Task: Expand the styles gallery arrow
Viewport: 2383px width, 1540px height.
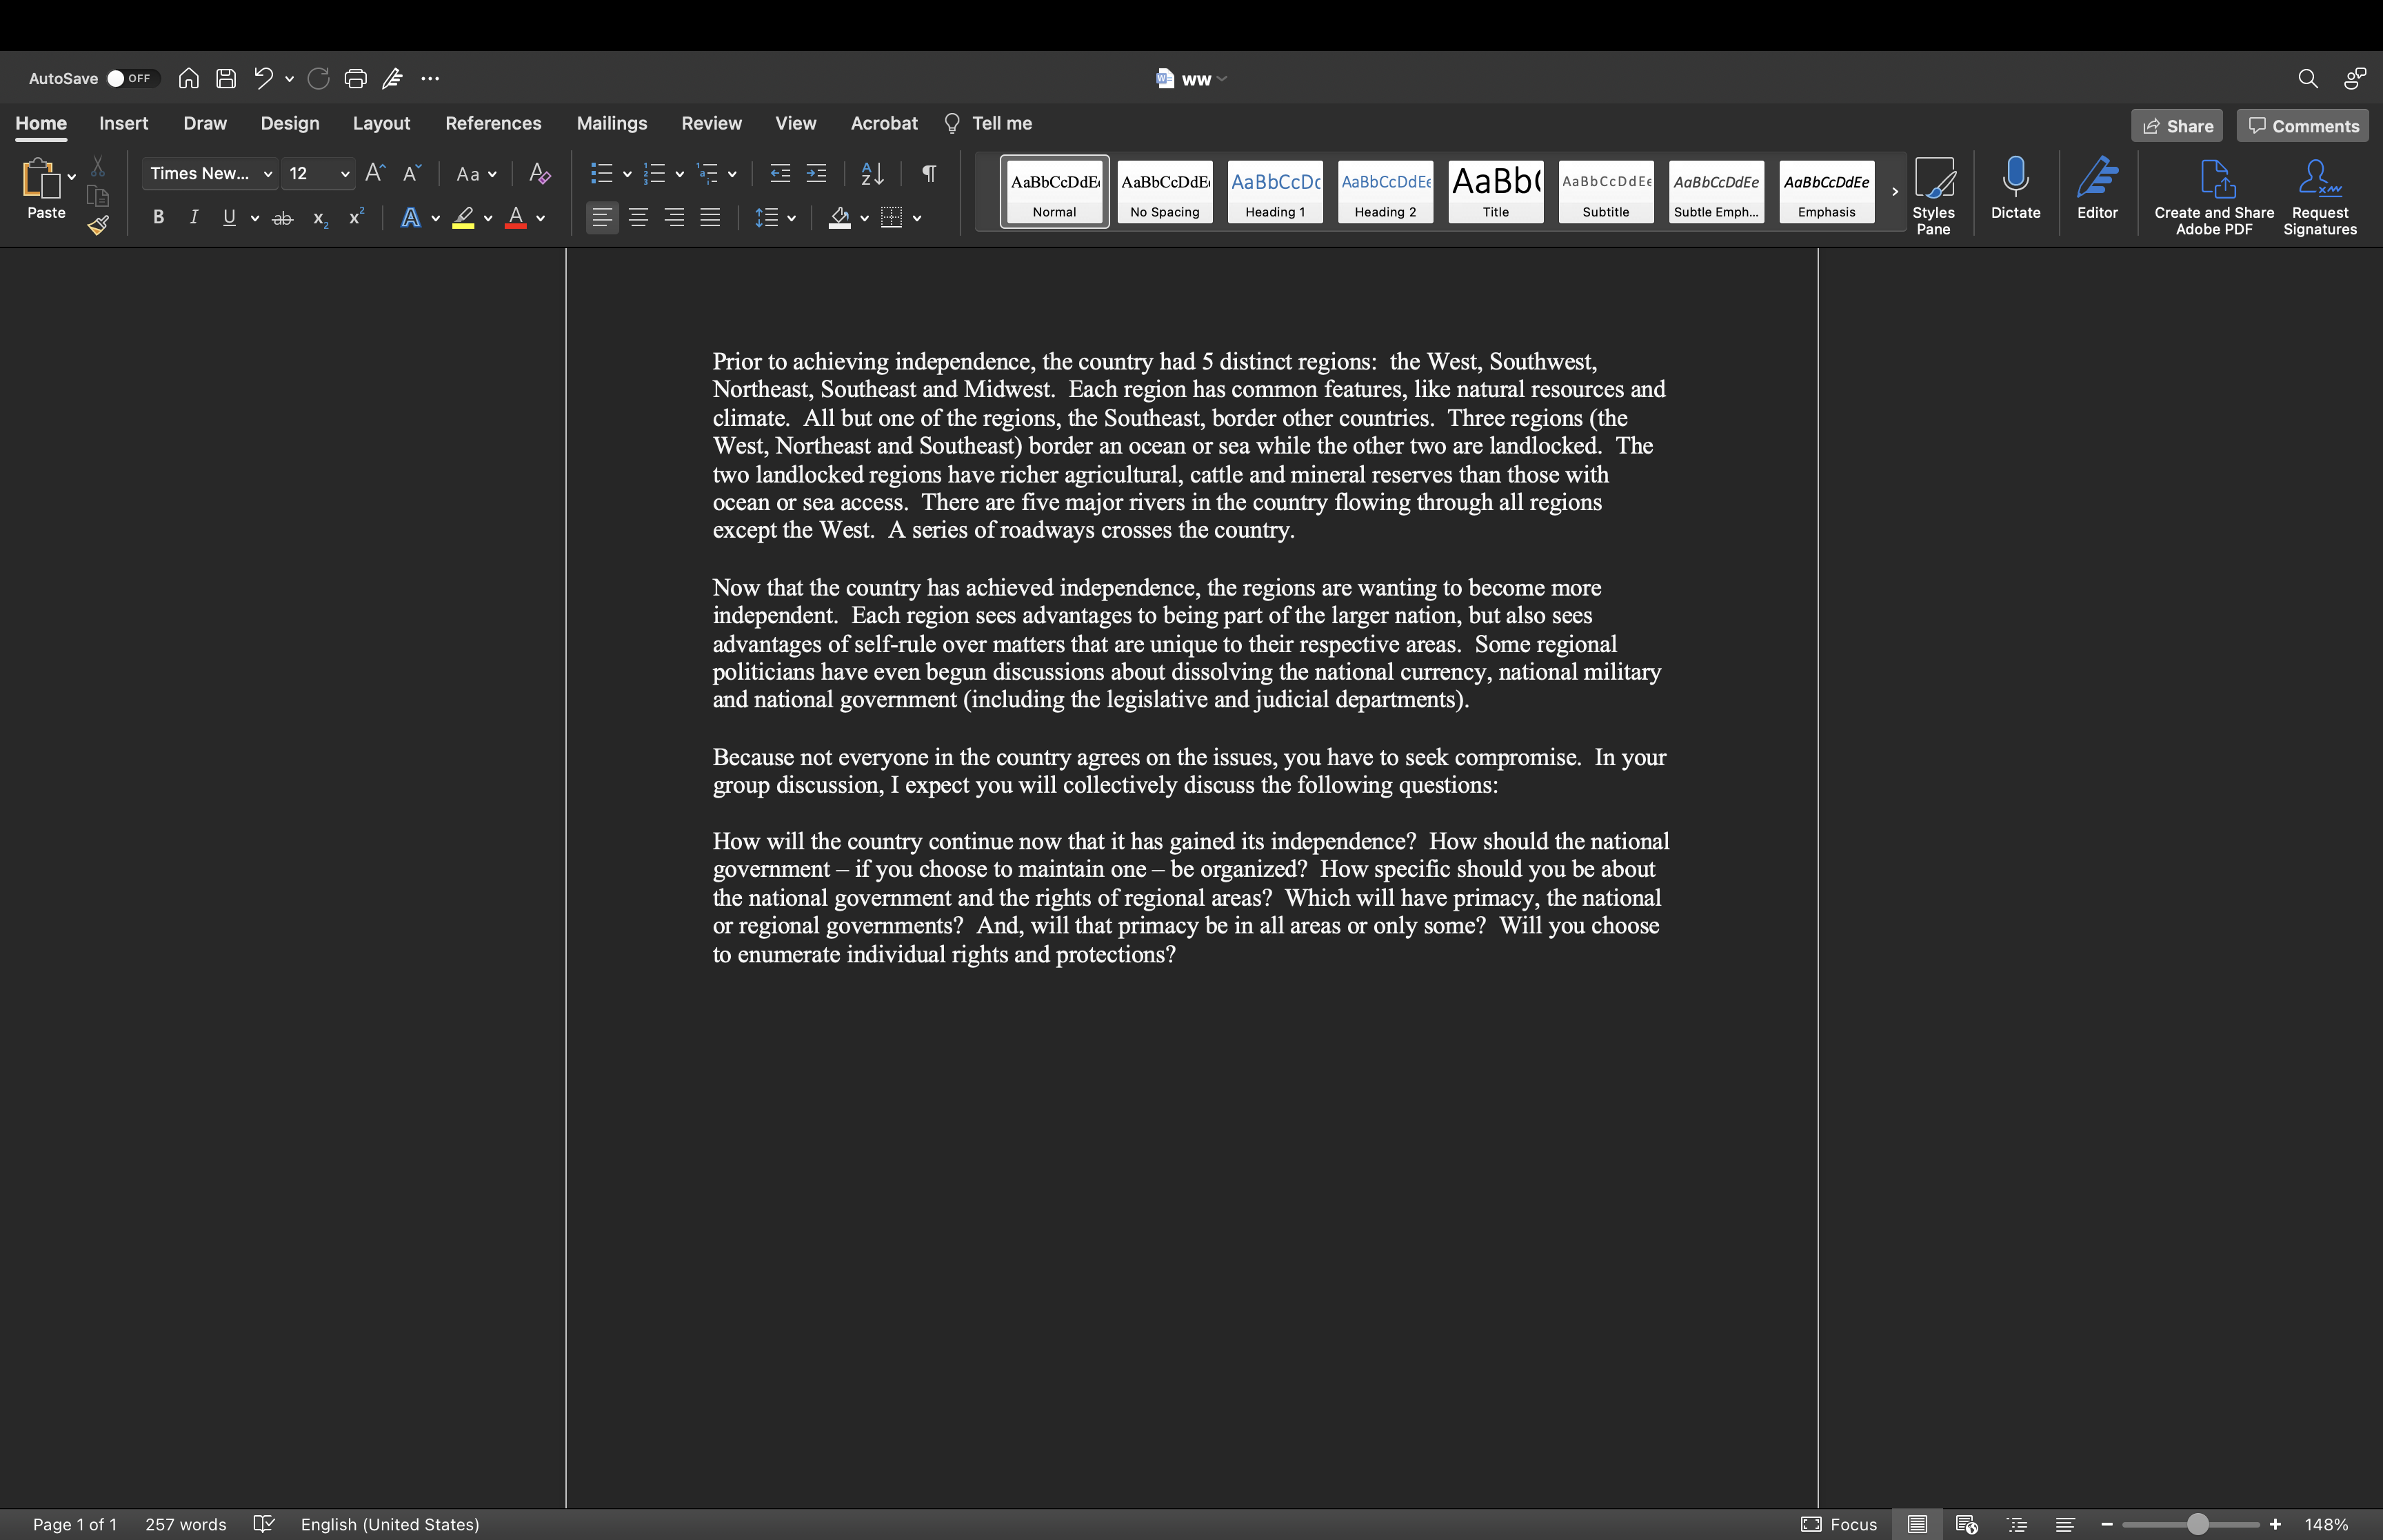Action: click(x=1894, y=192)
